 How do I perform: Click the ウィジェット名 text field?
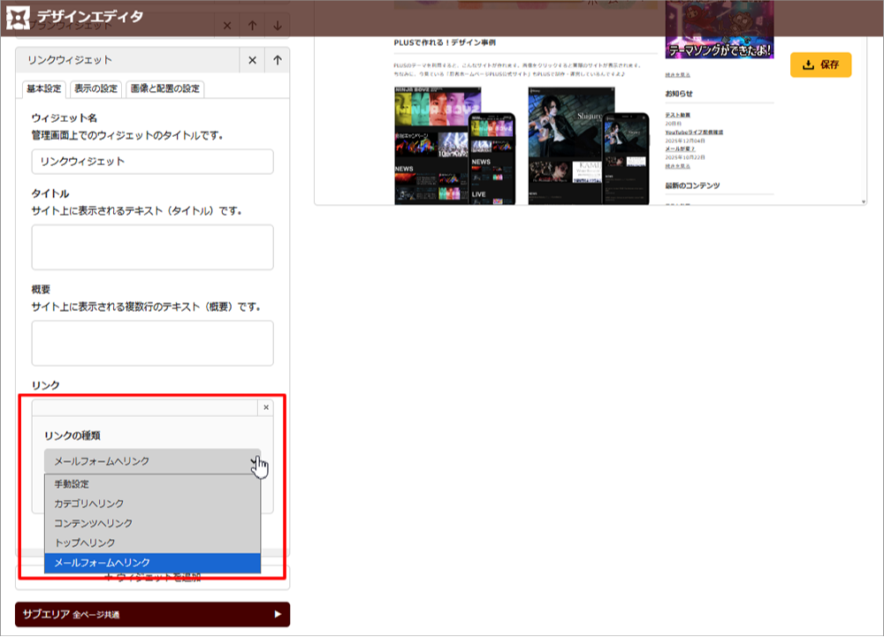point(152,162)
